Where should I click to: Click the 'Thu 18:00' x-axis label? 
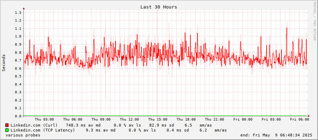pos(186,119)
